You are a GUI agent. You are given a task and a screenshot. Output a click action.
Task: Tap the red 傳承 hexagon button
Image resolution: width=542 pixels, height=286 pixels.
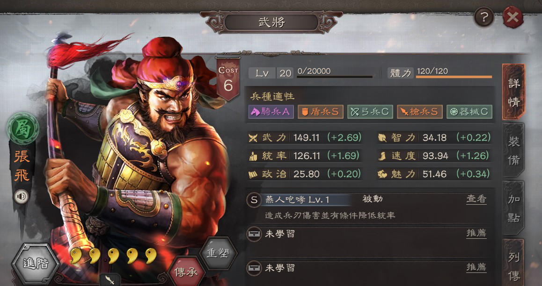click(186, 272)
